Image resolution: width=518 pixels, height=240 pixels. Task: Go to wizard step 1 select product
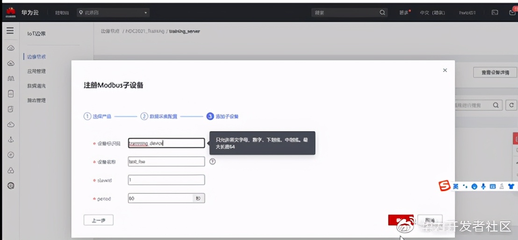click(x=97, y=116)
